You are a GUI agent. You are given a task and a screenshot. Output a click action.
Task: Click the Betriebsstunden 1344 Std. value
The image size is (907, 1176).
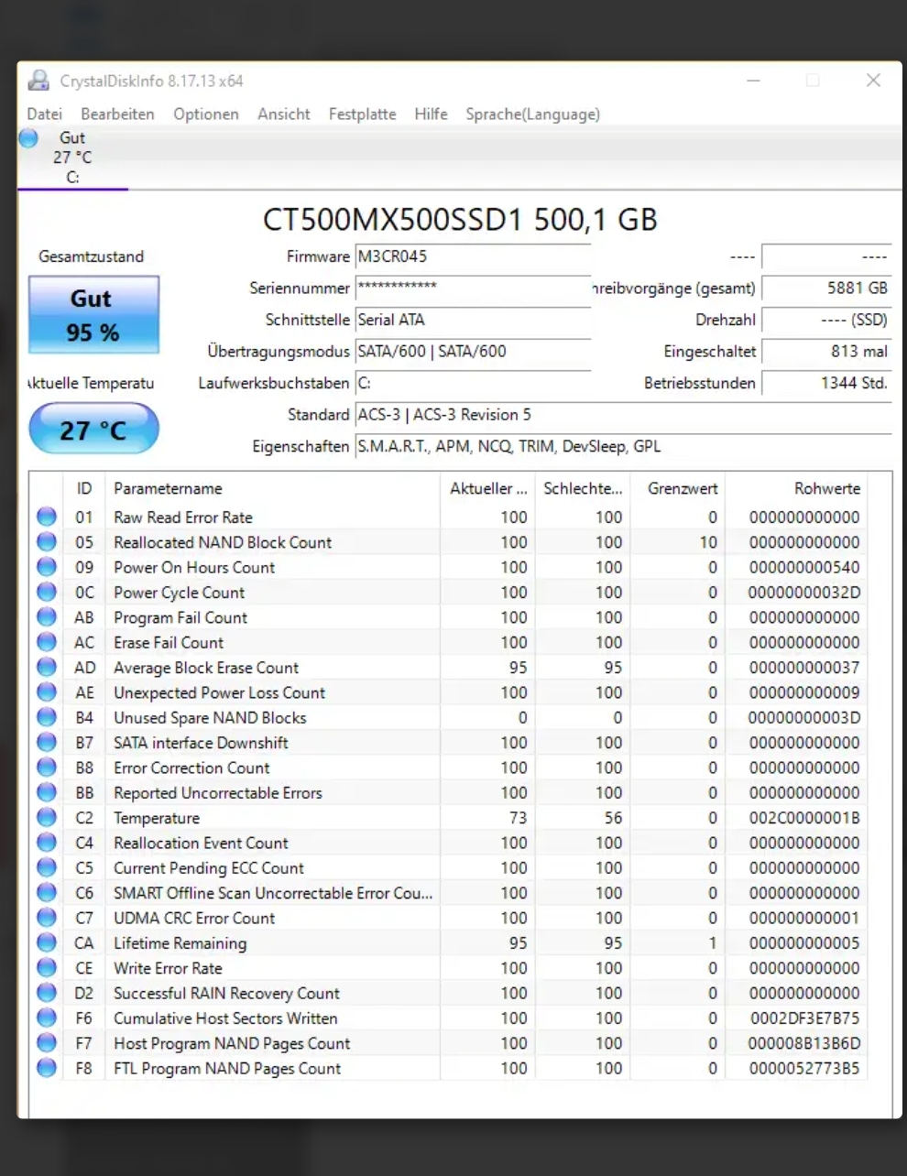826,383
